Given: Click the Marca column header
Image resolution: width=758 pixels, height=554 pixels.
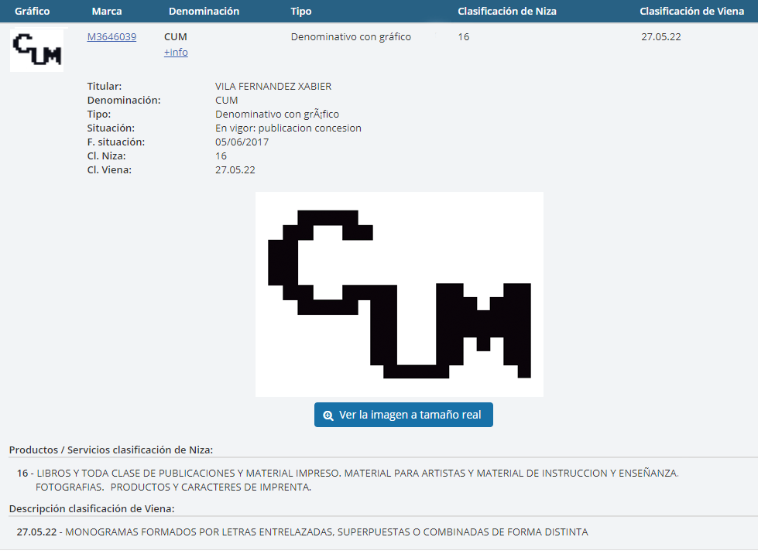Looking at the screenshot, I should (x=107, y=11).
